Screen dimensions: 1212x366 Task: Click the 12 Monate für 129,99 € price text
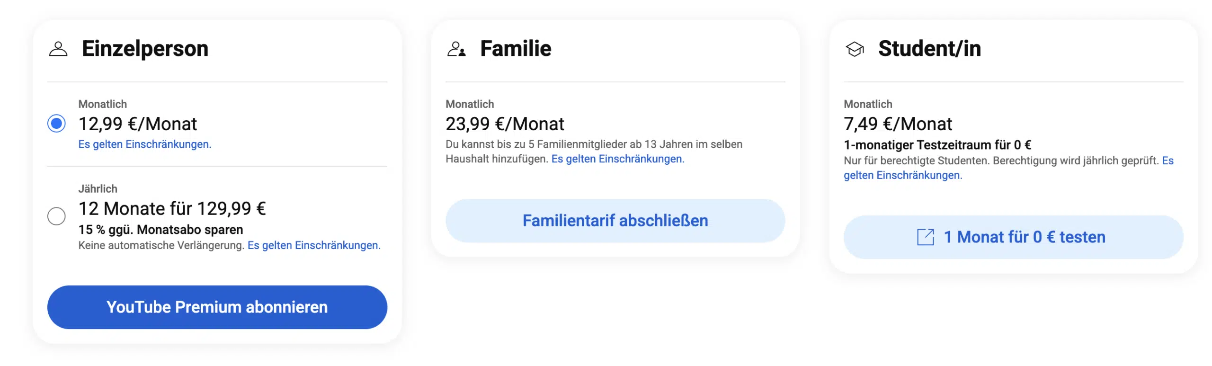click(172, 208)
